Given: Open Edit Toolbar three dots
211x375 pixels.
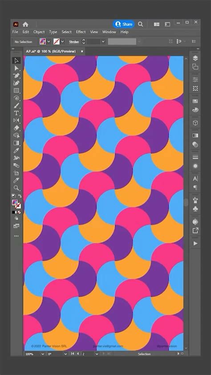Looking at the screenshot, I should [x=16, y=236].
